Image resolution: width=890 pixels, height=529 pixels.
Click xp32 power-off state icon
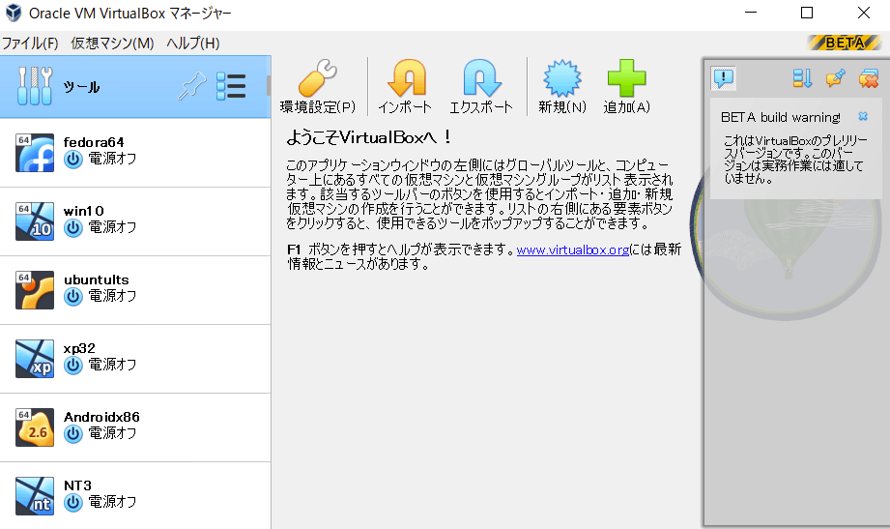coord(73,366)
